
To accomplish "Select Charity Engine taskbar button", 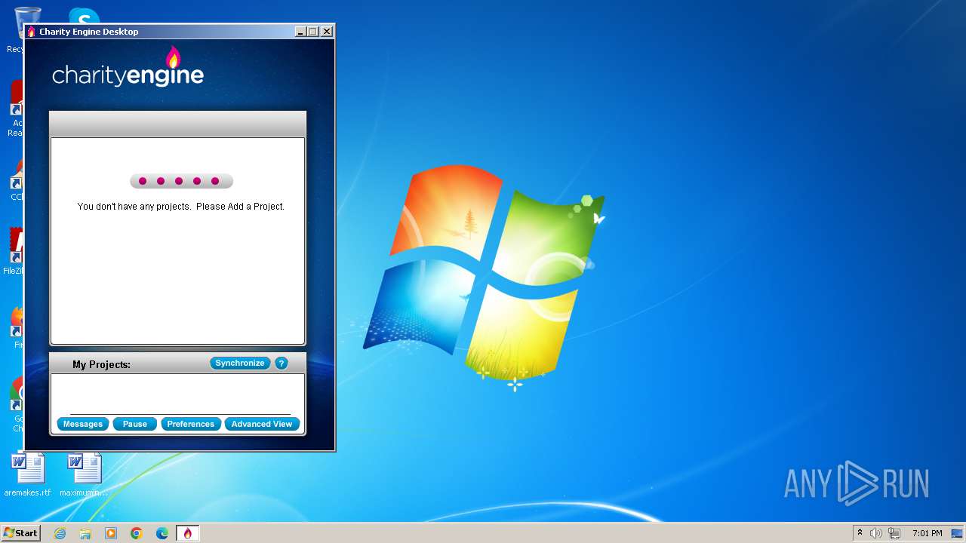I will tap(188, 533).
